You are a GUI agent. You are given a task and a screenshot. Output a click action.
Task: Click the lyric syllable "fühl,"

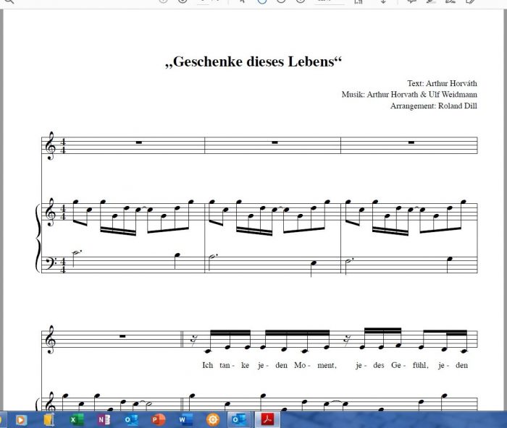(420, 365)
